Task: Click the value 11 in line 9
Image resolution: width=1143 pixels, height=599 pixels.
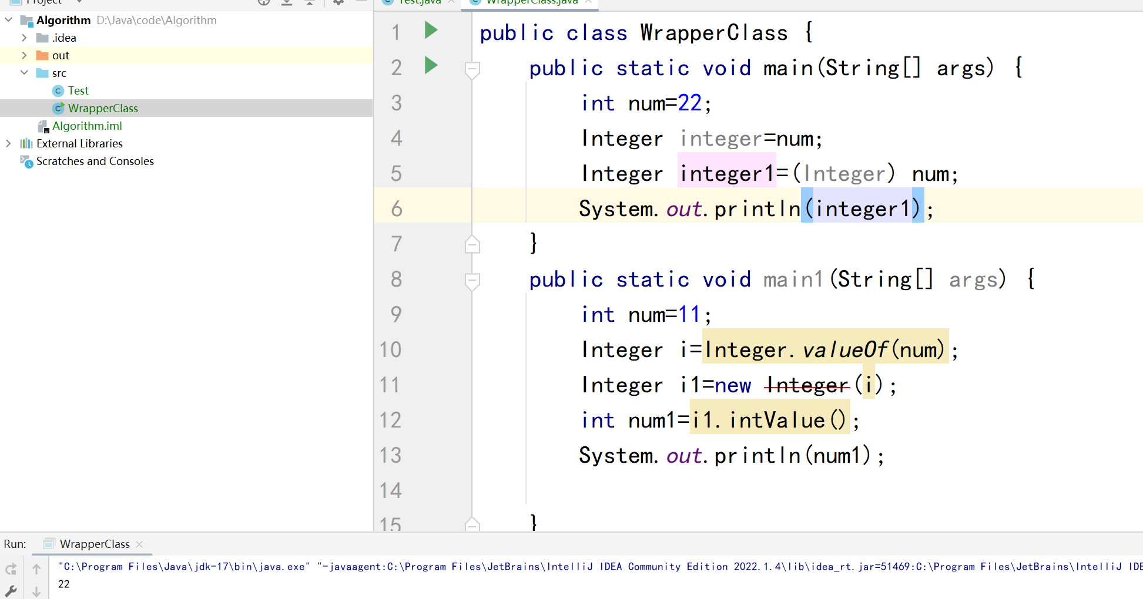Action: [690, 315]
